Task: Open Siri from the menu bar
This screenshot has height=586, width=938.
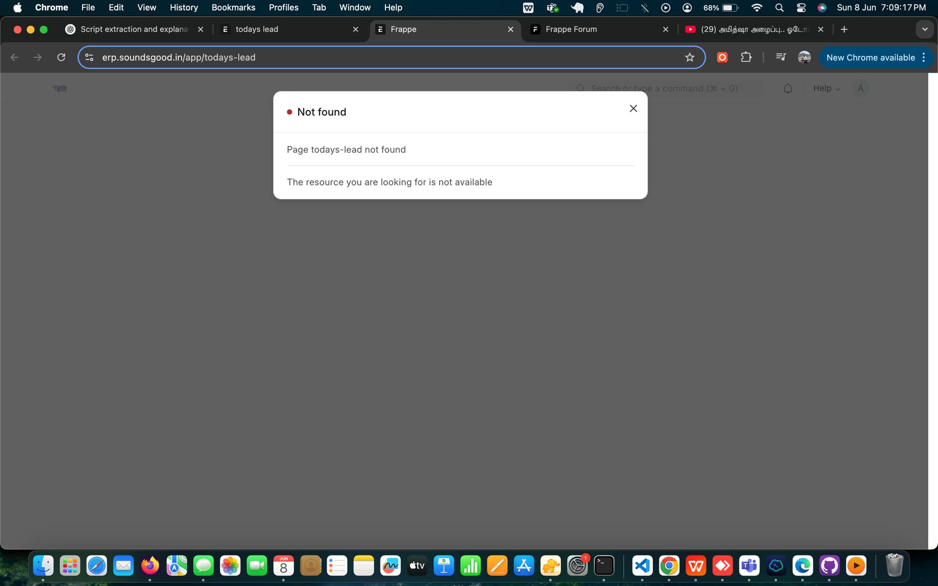Action: coord(822,7)
